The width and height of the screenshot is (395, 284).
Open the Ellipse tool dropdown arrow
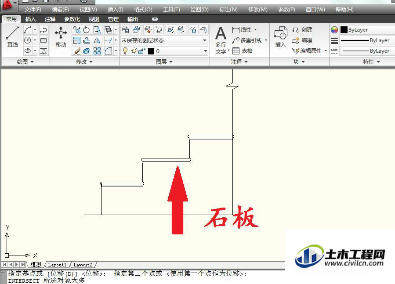(35, 51)
